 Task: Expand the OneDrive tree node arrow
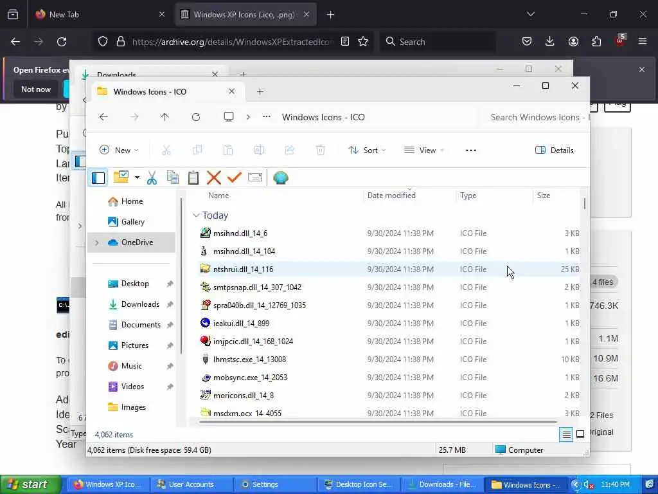(x=97, y=242)
